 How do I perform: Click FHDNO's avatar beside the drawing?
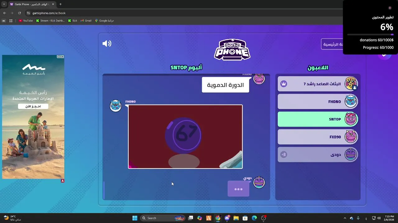[x=115, y=106]
